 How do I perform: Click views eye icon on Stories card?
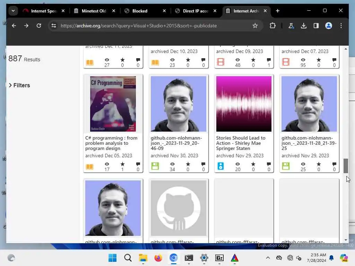[x=237, y=164]
